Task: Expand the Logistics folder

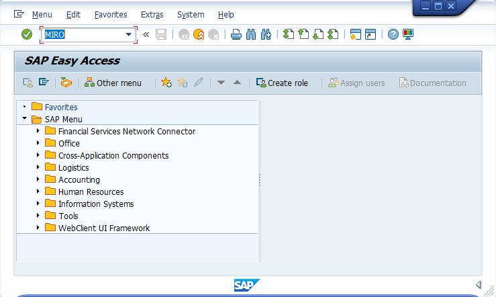Action: [38, 167]
